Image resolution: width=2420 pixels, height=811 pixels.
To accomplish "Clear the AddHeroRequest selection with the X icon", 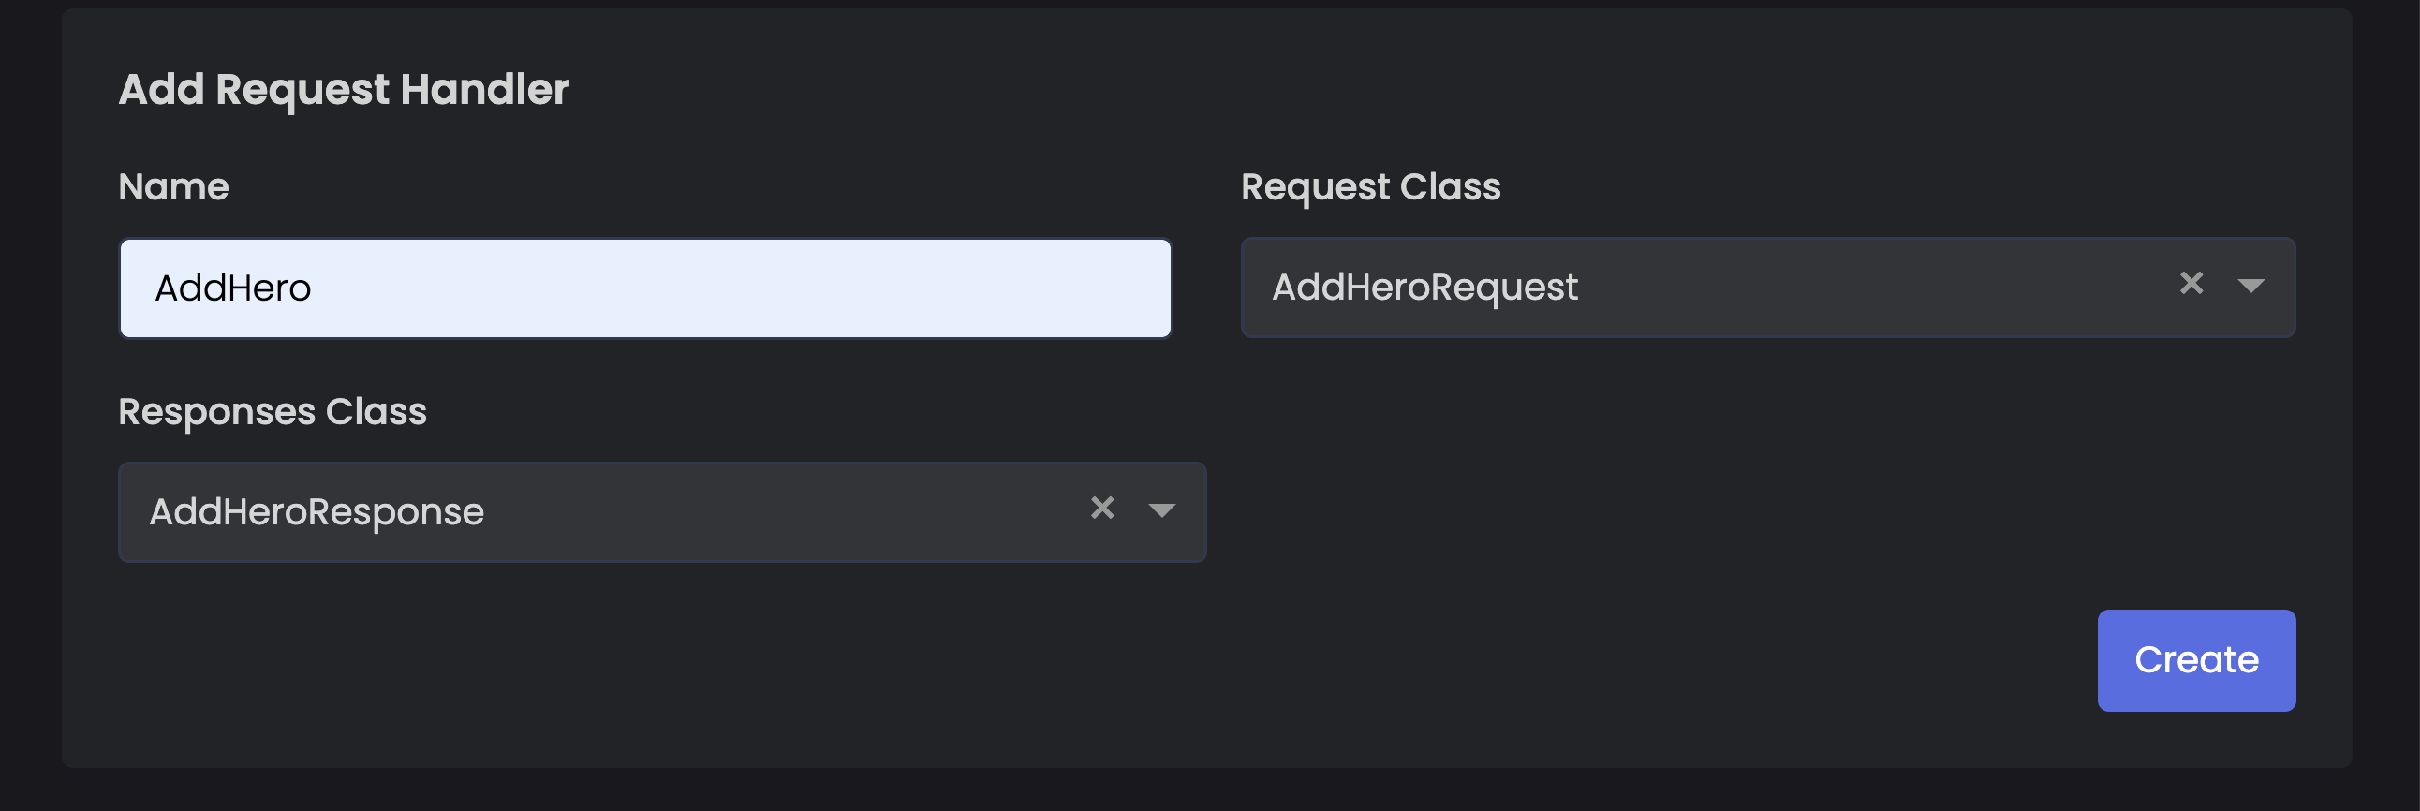I will tap(2191, 284).
